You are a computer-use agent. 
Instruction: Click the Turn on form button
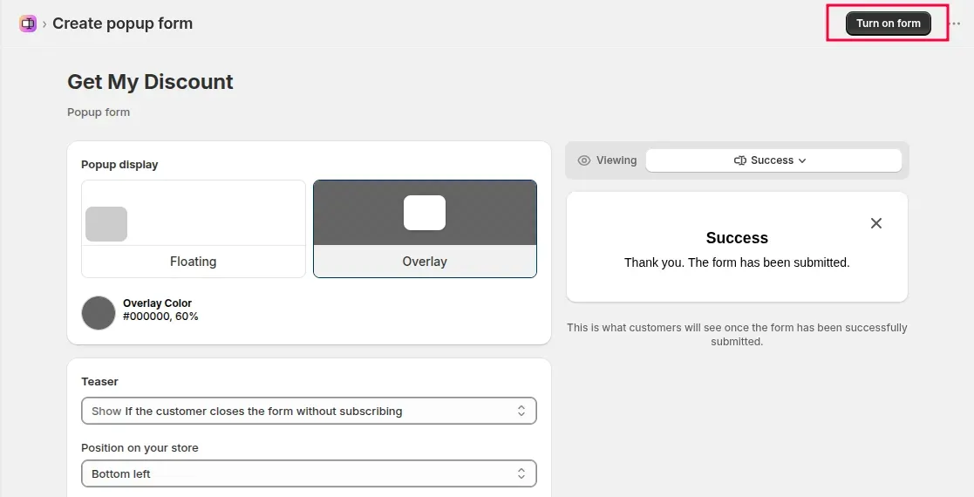coord(889,24)
